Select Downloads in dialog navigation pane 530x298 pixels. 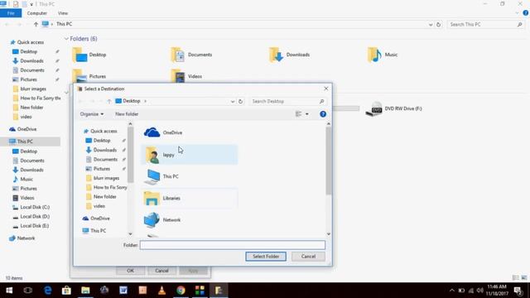click(105, 150)
